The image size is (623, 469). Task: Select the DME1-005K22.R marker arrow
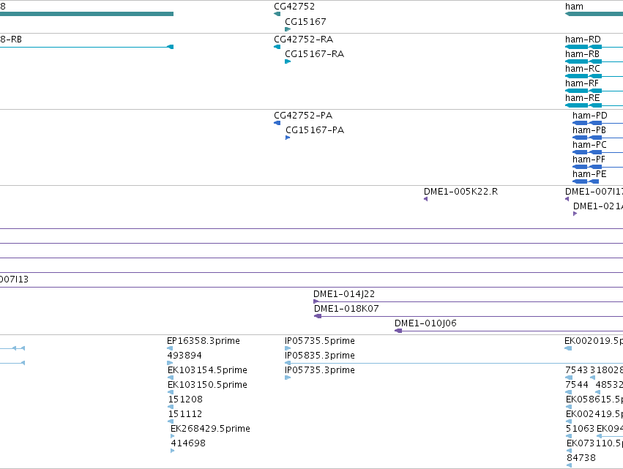click(x=425, y=199)
